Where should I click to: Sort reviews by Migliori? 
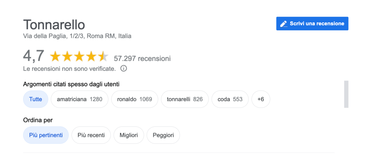pos(129,135)
